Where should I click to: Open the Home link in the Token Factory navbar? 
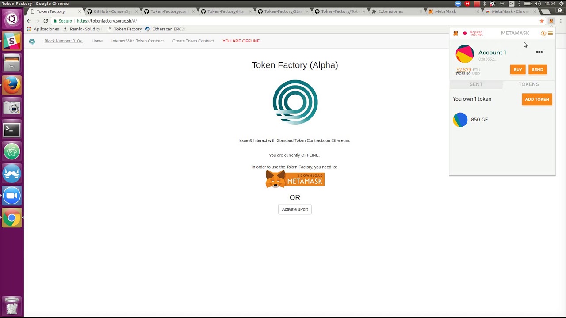coord(97,41)
